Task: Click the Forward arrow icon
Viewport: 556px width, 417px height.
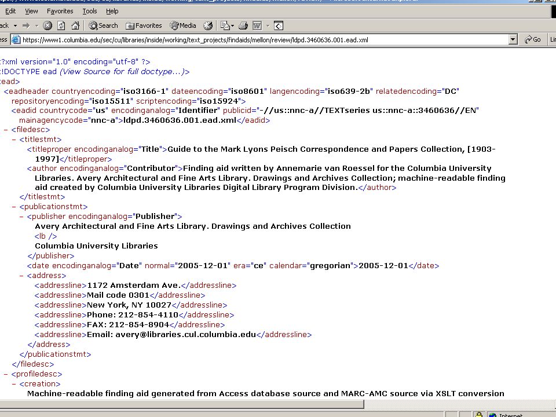Action: 26,25
